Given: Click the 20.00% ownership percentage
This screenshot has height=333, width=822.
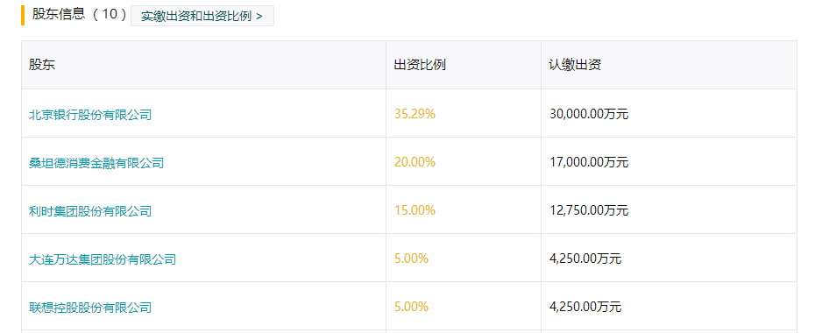Looking at the screenshot, I should pos(415,162).
